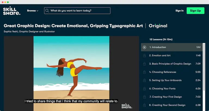Screen dimensions: 209x111
Task: Click the 5:55 duration text
Action: click(198, 72)
